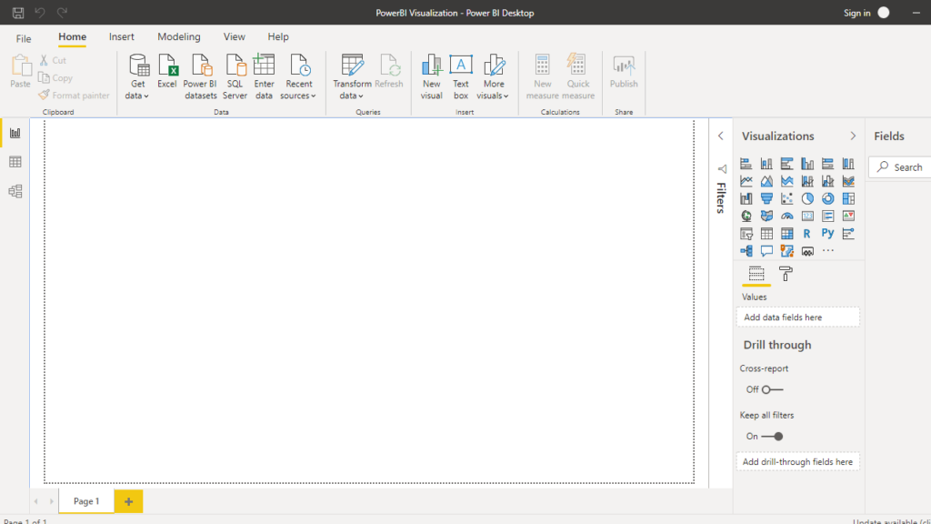
Task: Turn off the Keep all filters toggle
Action: click(x=772, y=436)
